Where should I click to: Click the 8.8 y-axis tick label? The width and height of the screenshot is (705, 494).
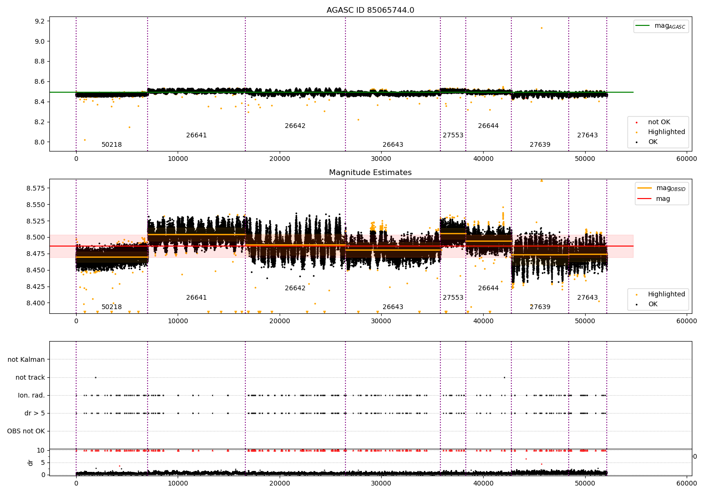pos(39,62)
